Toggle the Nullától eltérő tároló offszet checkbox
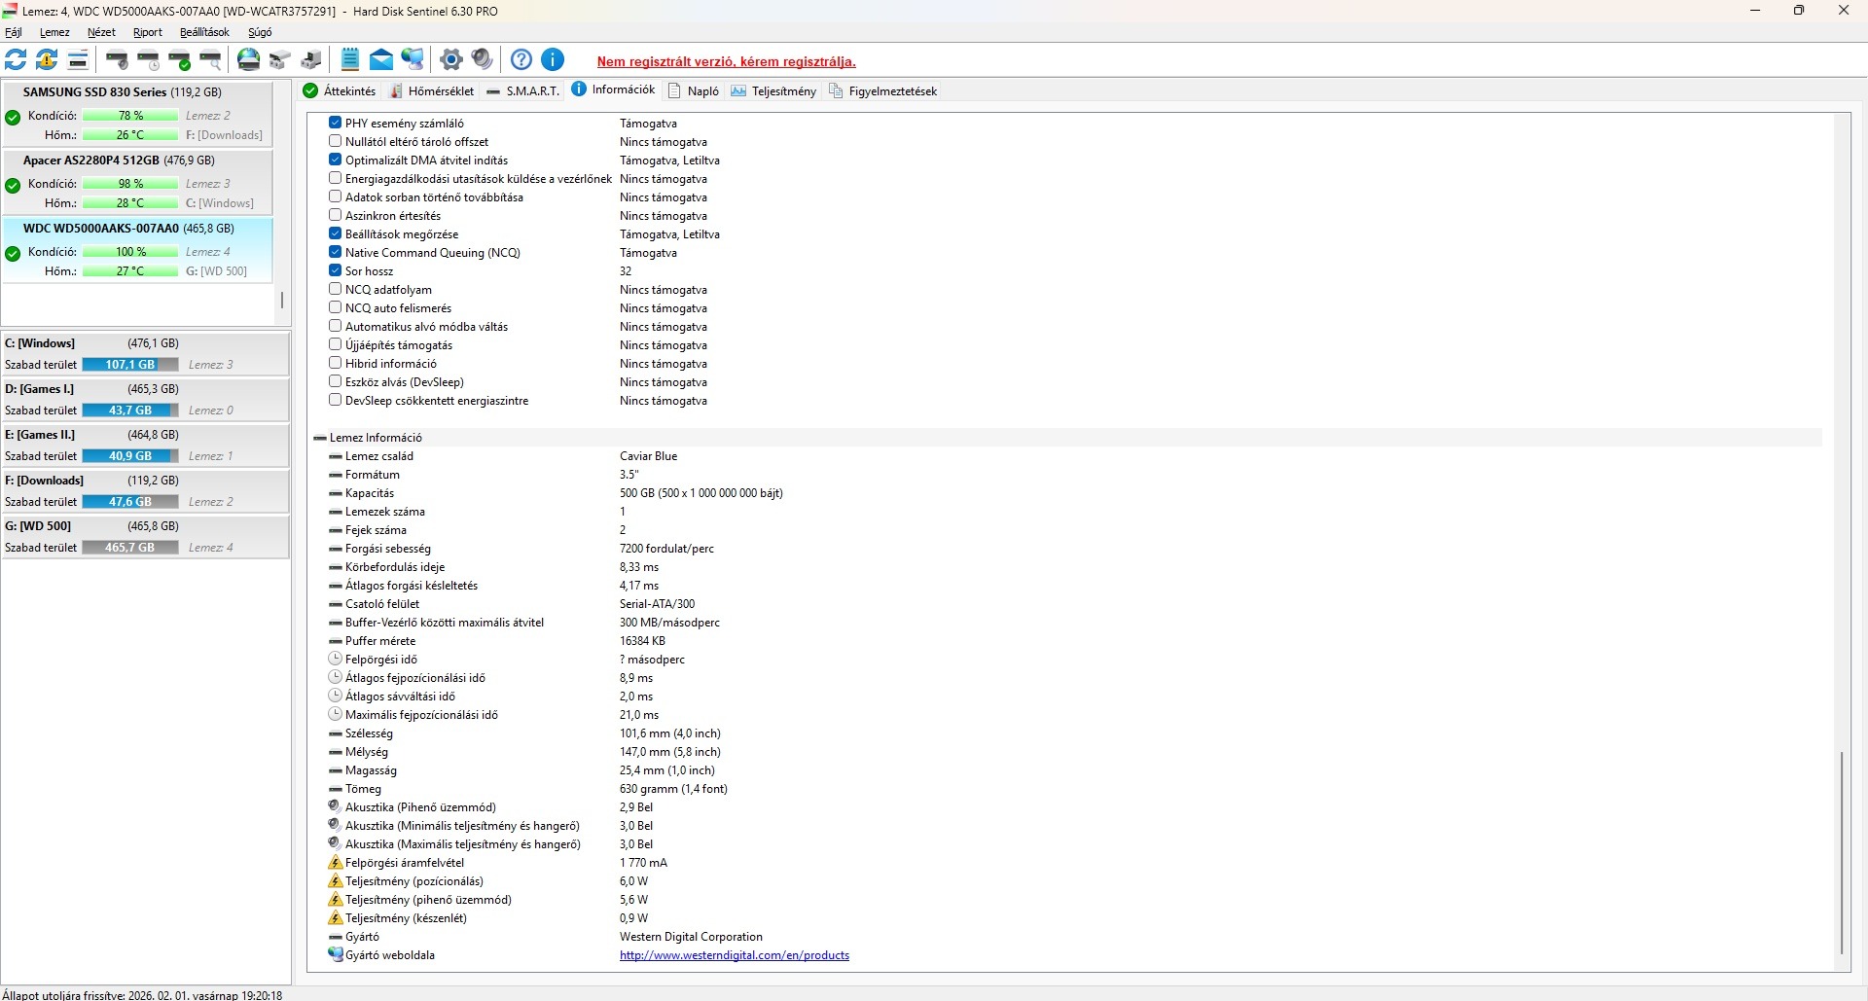The image size is (1868, 1001). (336, 142)
